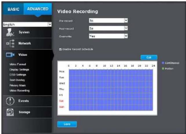Screen dimensions: 186x134
Task: Open the Overwrite dropdown
Action: point(108,36)
